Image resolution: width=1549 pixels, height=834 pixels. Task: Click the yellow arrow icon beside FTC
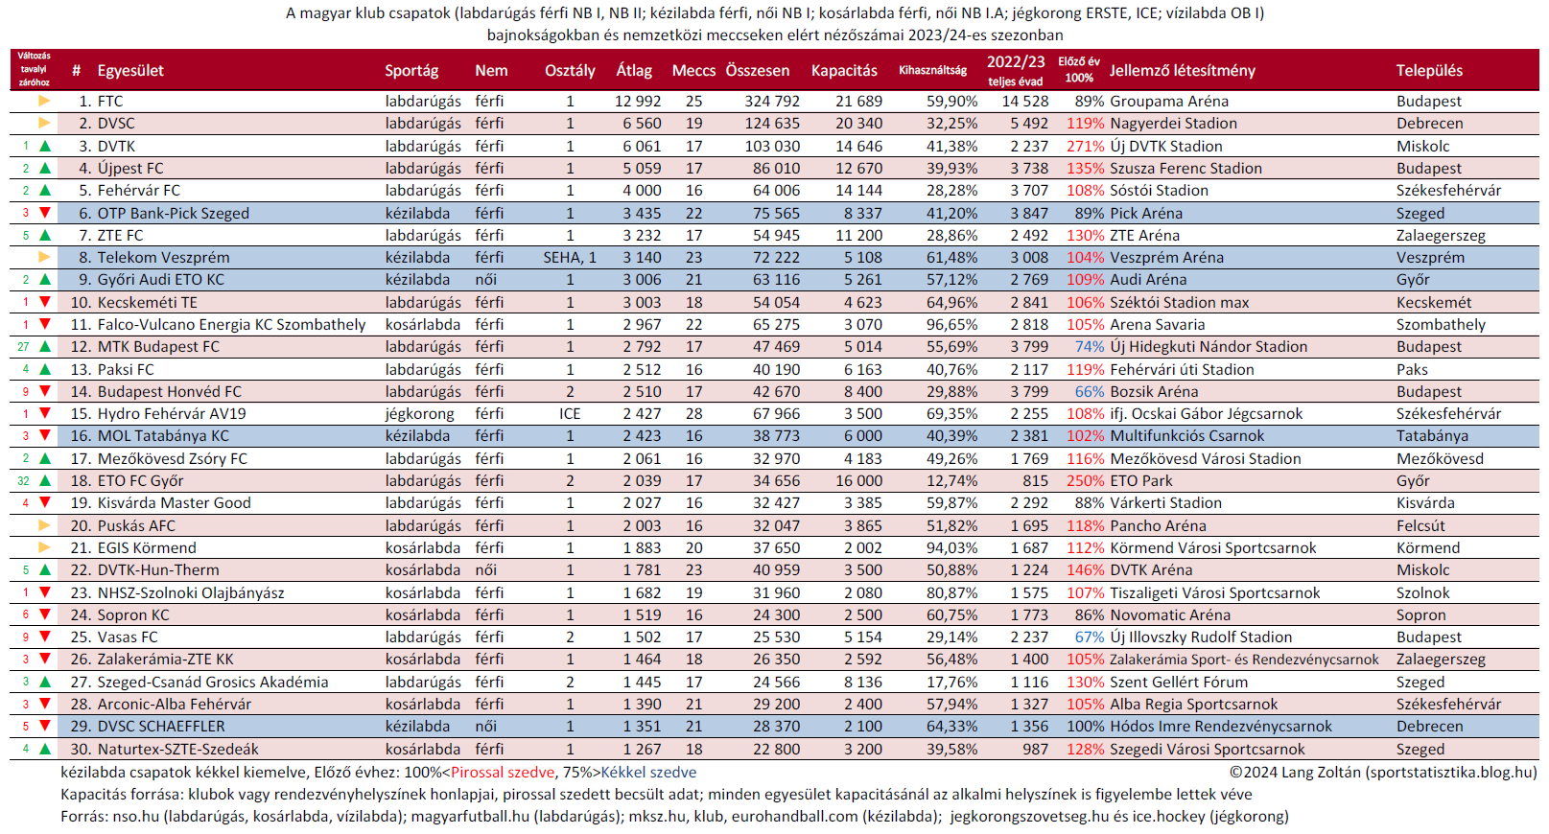click(x=44, y=101)
